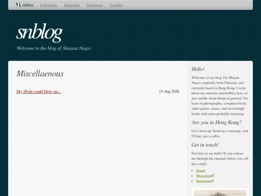Click the 'Hello!' sidebar heading
Viewport: 261px width, 196px height.
(x=198, y=69)
